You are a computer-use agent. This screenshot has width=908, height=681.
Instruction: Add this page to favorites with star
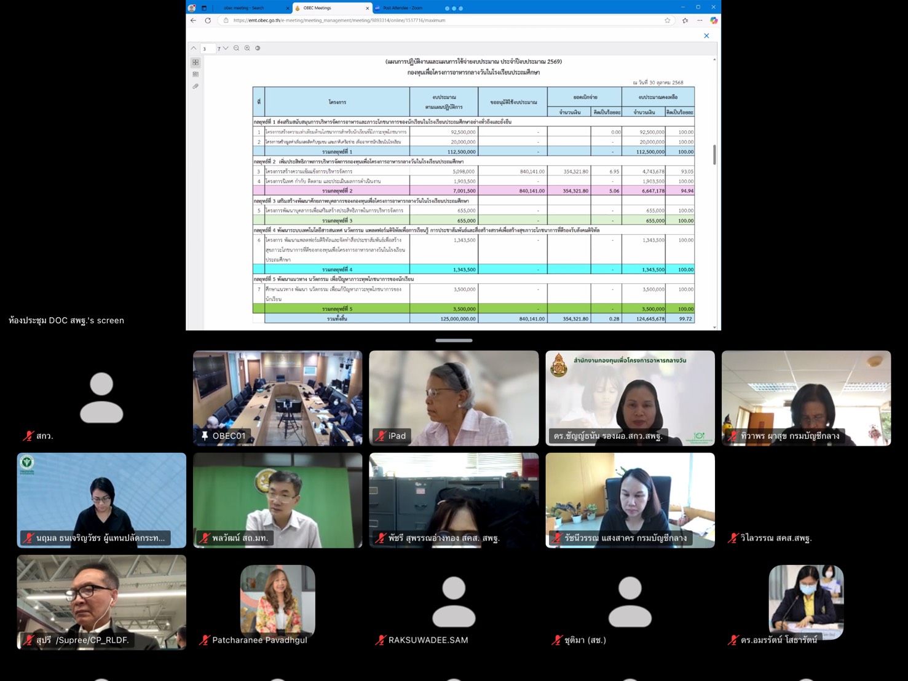pyautogui.click(x=667, y=20)
